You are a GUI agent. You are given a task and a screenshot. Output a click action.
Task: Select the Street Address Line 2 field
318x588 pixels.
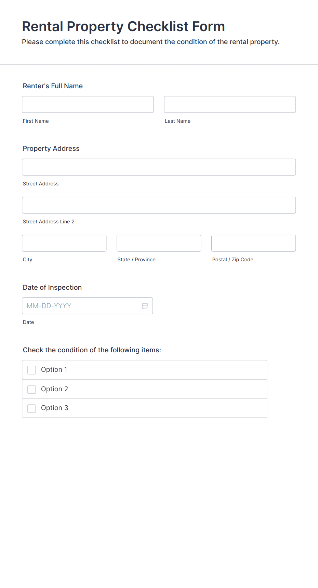click(159, 205)
